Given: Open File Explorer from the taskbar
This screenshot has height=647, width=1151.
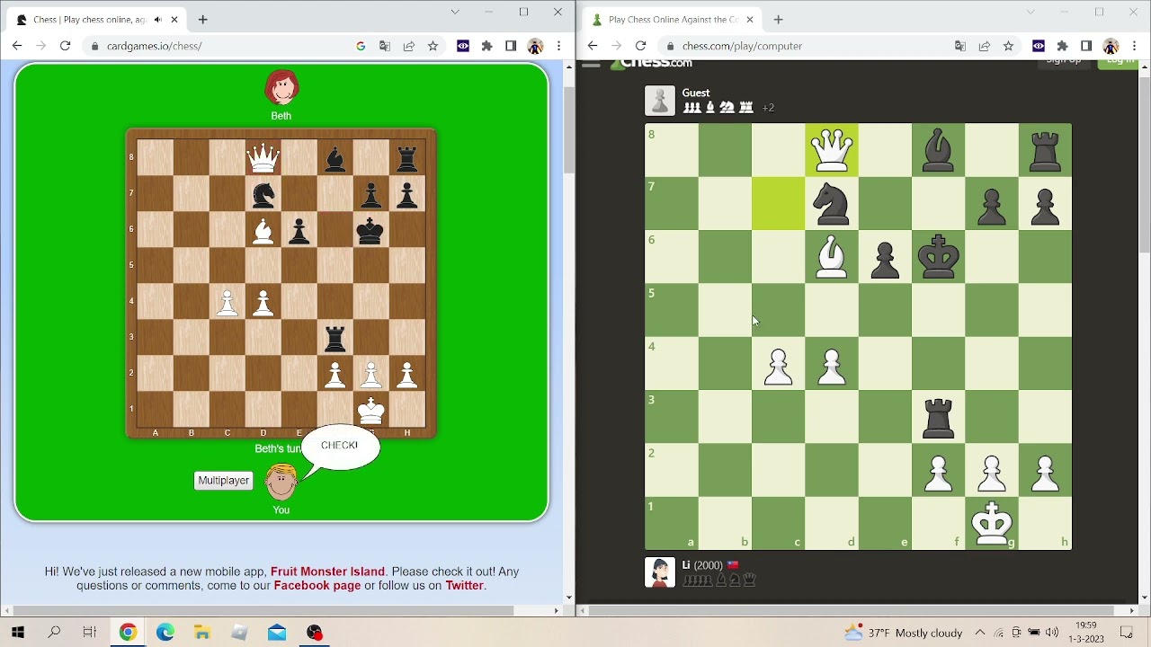Looking at the screenshot, I should tap(202, 633).
